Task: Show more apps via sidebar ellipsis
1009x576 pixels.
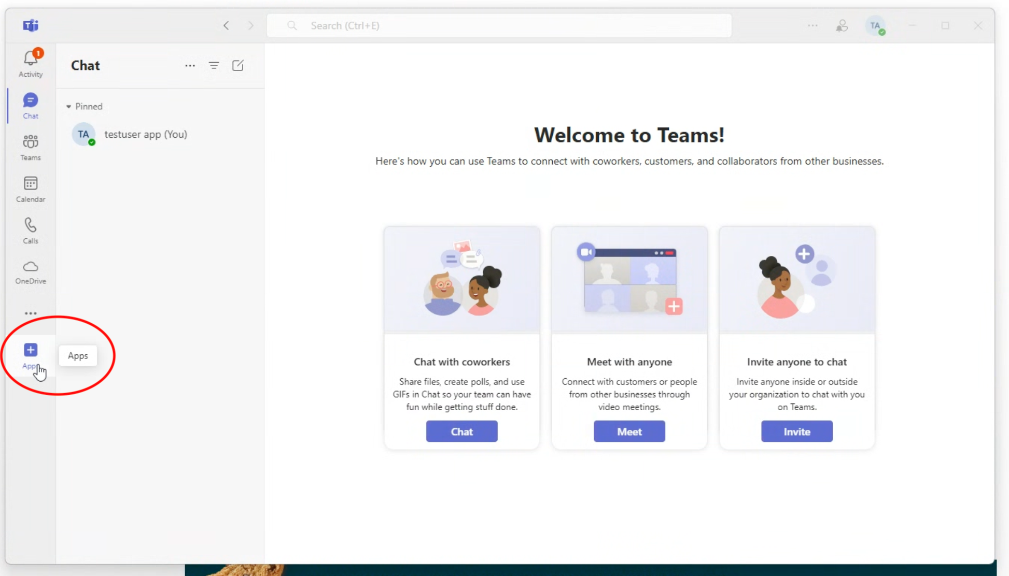Action: click(x=31, y=313)
